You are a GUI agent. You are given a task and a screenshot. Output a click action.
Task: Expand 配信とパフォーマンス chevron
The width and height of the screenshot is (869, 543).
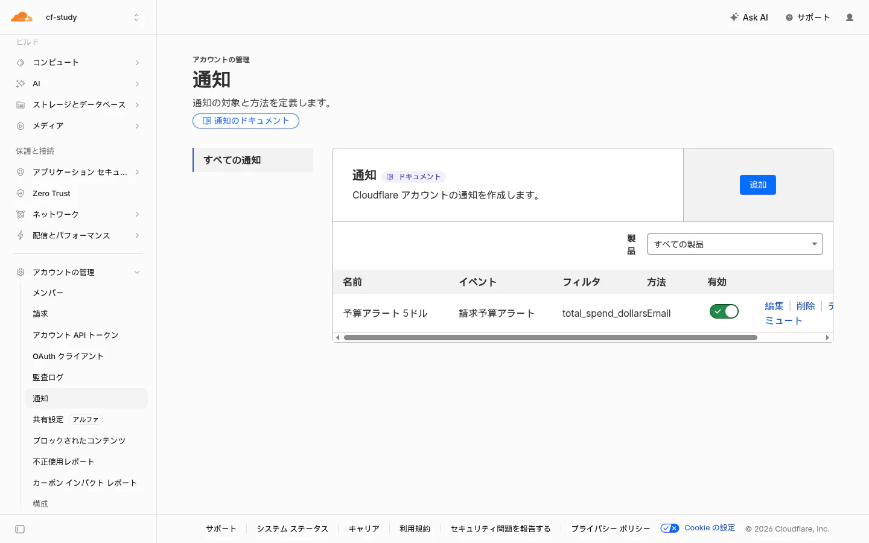coord(137,235)
